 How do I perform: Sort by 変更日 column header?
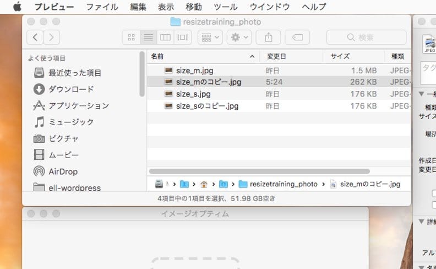point(291,56)
